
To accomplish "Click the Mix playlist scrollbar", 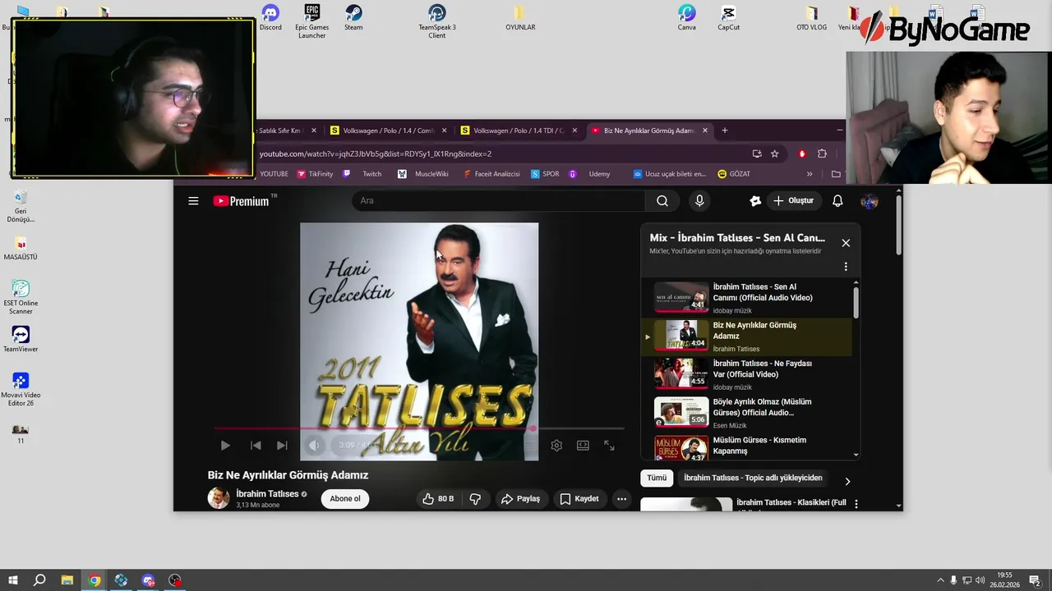I will pos(856,302).
